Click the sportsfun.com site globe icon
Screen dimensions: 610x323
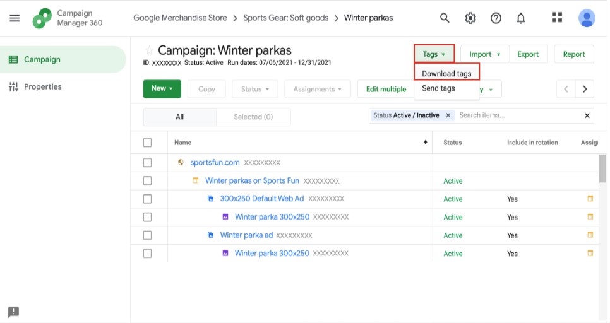(181, 162)
